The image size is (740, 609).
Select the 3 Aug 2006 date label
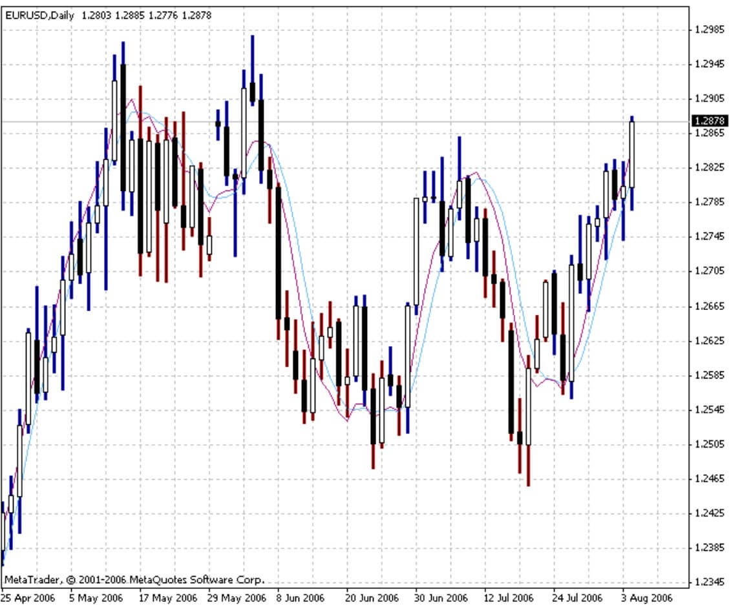click(x=646, y=598)
